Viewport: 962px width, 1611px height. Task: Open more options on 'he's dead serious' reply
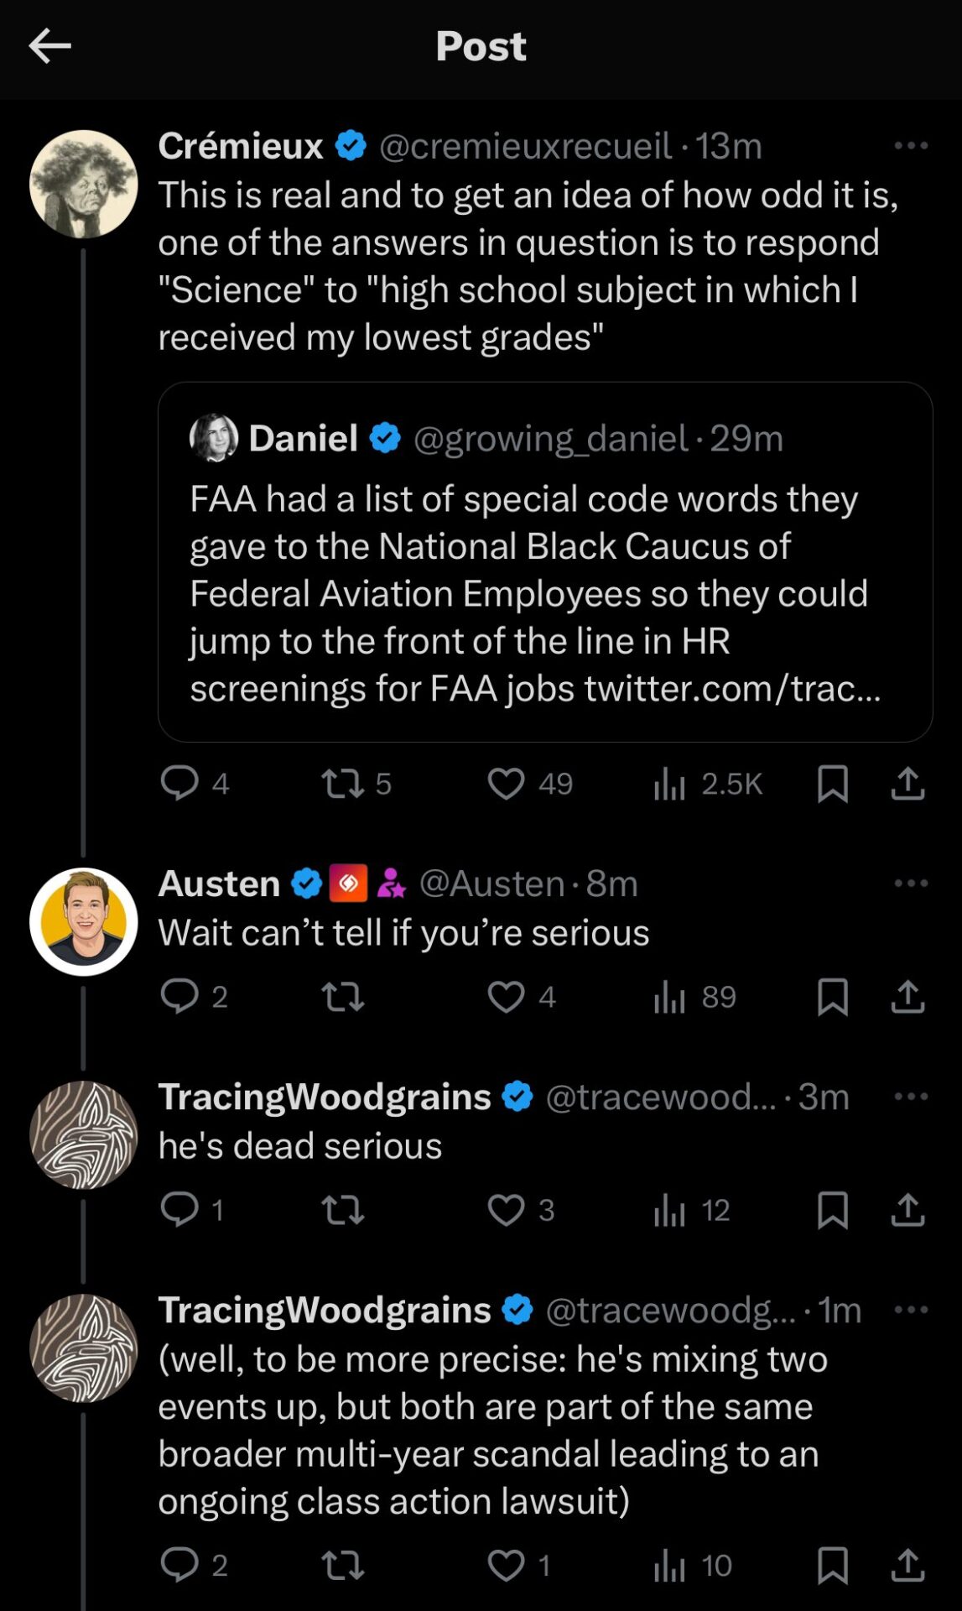pos(911,1097)
